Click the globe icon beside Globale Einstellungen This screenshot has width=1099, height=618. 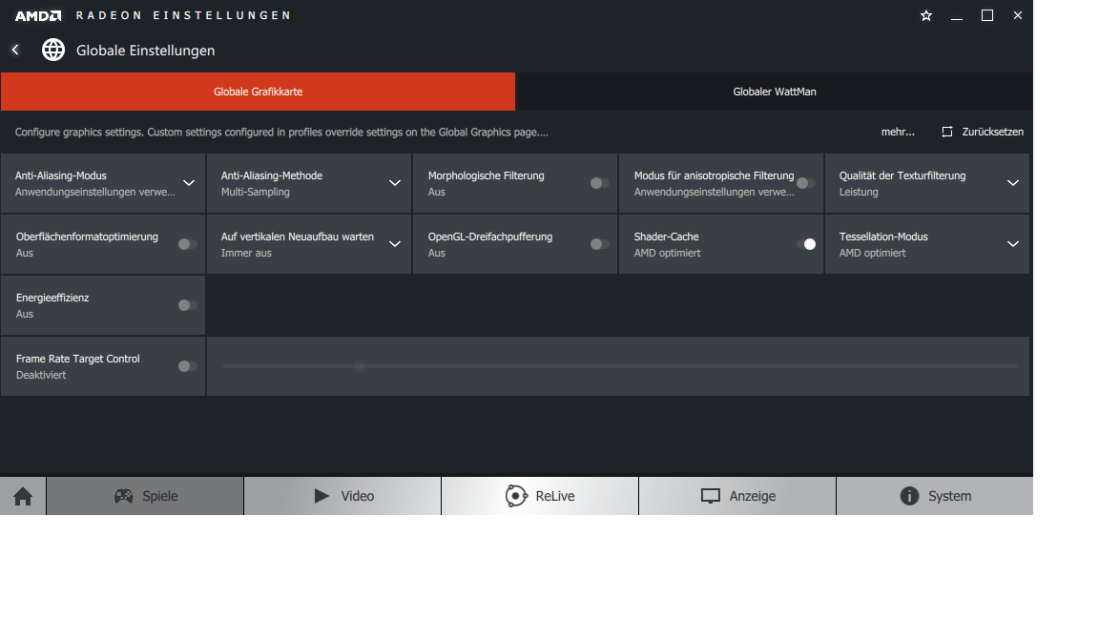(53, 50)
